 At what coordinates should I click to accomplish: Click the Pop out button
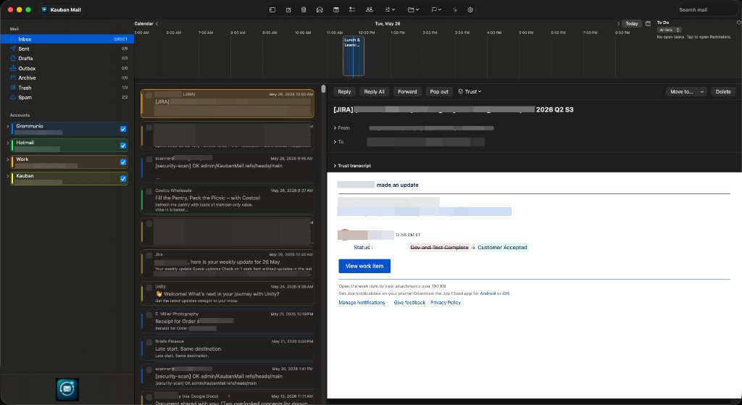point(439,92)
